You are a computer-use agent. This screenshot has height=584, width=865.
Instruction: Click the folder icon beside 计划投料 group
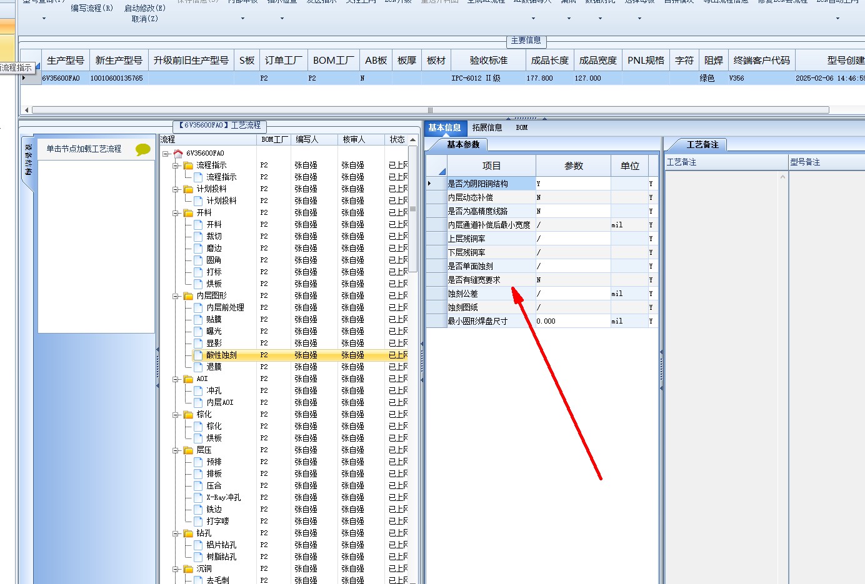[188, 189]
